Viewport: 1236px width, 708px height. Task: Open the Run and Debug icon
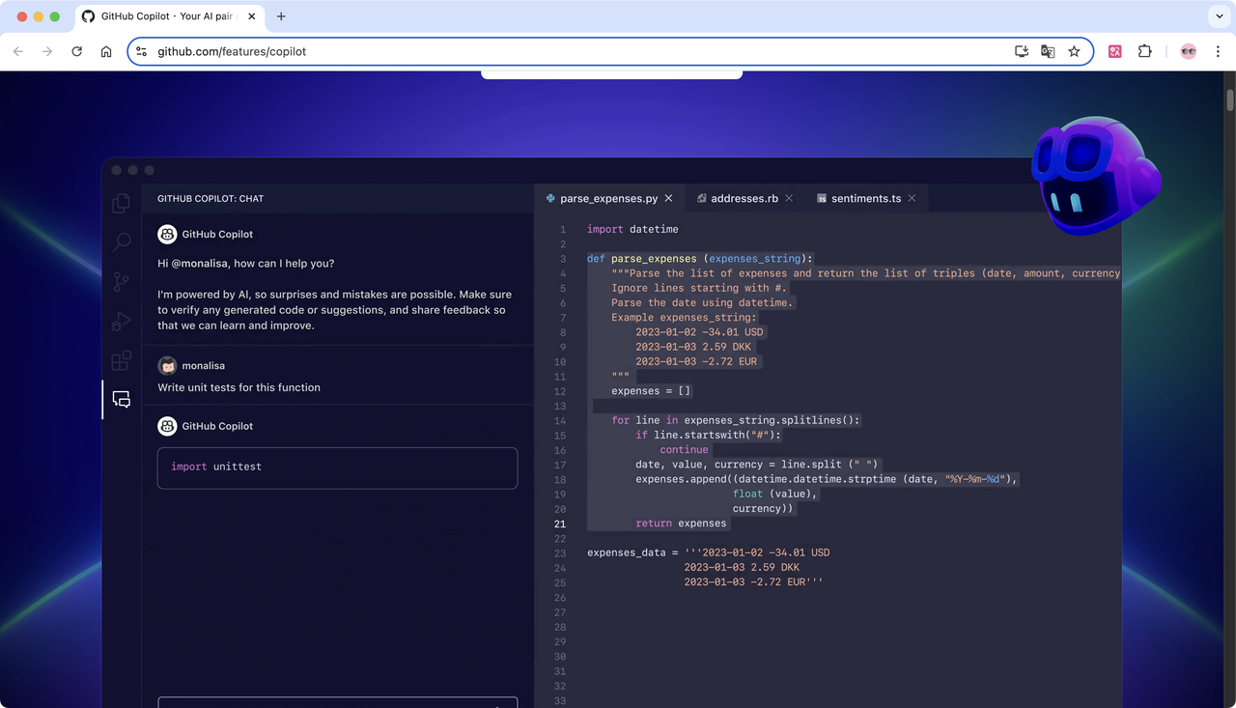[x=121, y=321]
